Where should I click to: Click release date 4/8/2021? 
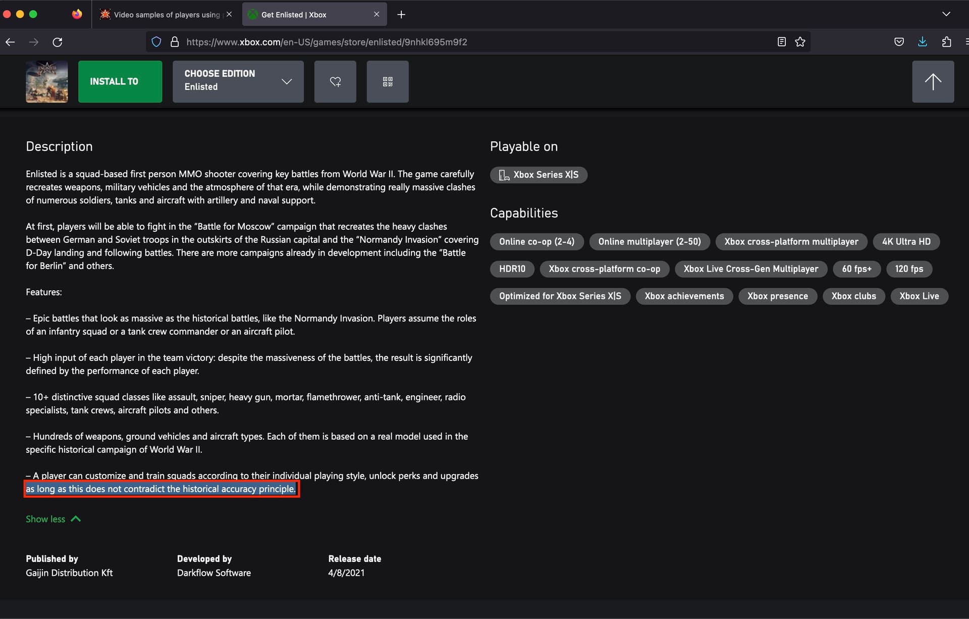[346, 573]
